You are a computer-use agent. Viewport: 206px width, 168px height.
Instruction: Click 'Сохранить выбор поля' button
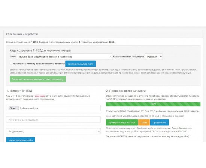81,64
